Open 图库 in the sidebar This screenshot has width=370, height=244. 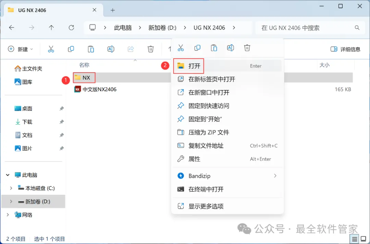click(x=23, y=82)
